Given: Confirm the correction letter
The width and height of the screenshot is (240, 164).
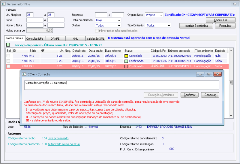Looking at the screenshot, I should coord(190,95).
